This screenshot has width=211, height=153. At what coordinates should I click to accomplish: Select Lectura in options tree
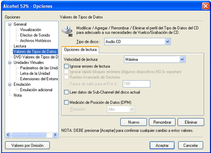[20, 46]
